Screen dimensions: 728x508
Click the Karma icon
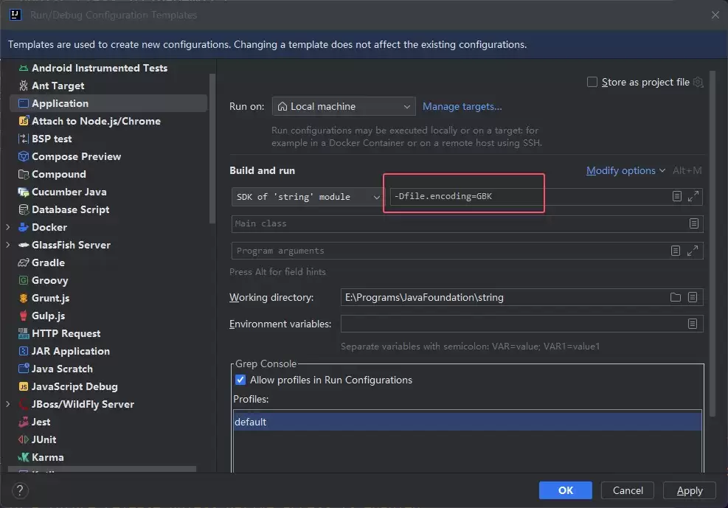tap(23, 457)
